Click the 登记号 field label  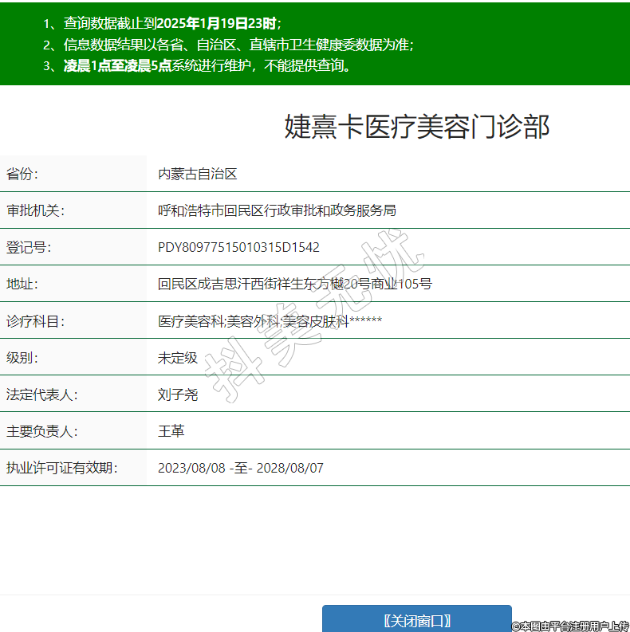(x=28, y=247)
